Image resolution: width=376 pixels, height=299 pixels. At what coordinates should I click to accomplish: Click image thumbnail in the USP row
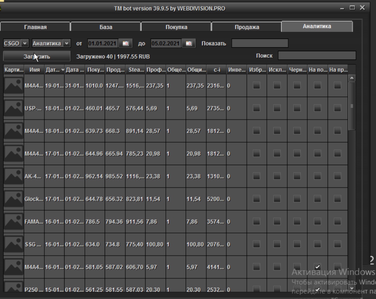(14, 108)
